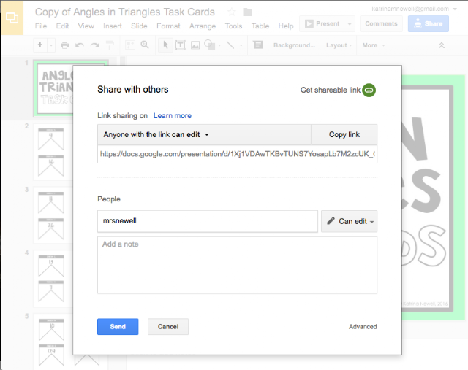Viewport: 468px width, 370px height.
Task: Select the line tool icon
Action: 230,45
